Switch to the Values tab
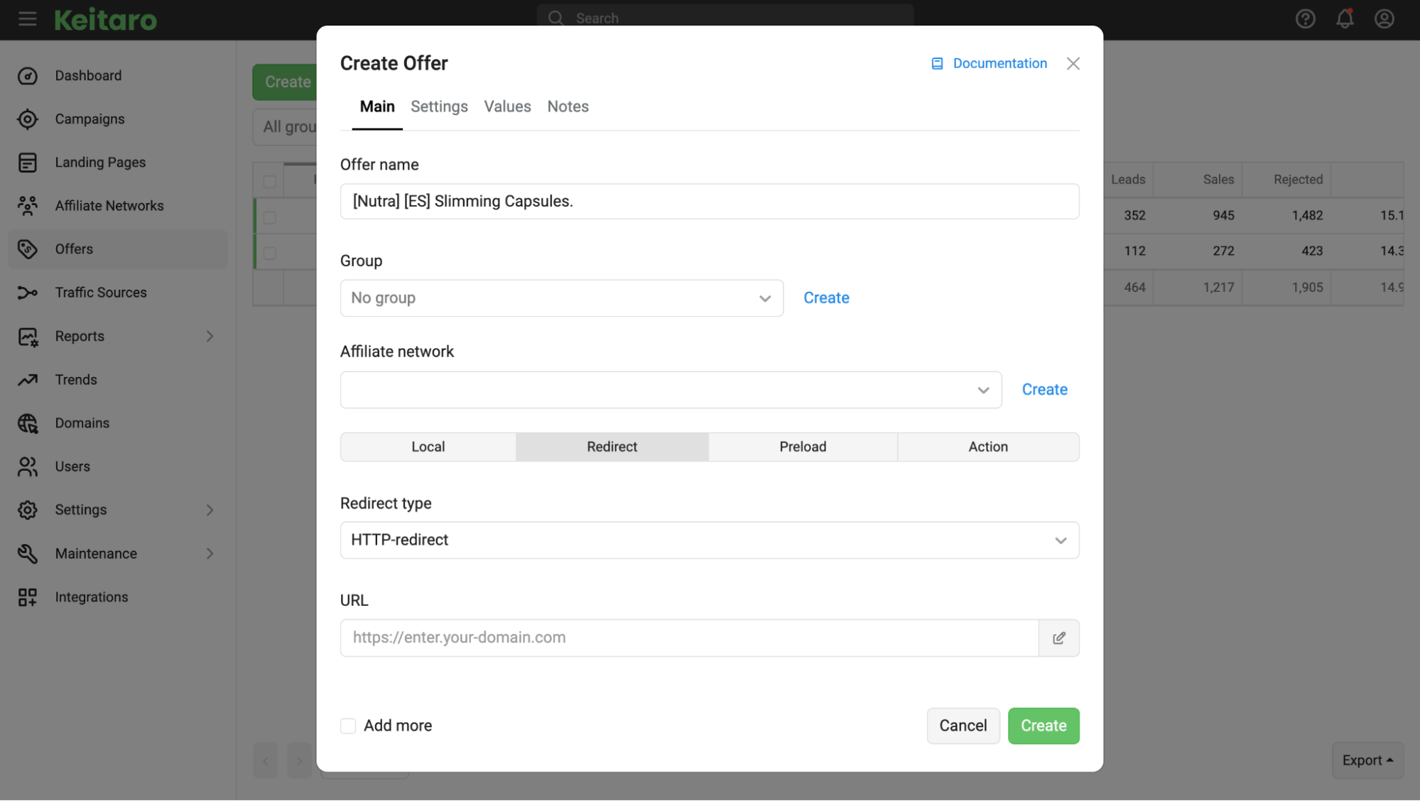 click(507, 107)
